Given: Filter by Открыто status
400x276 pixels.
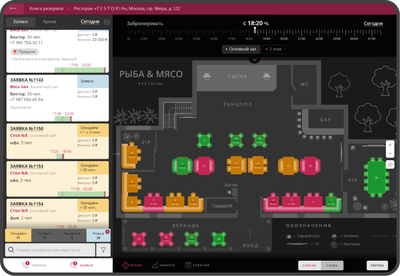Looking at the screenshot, I should 44,235.
